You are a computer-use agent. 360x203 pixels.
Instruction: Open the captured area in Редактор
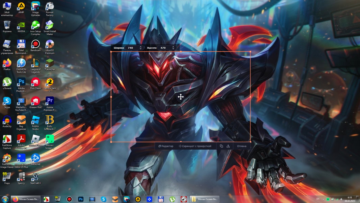pos(166,146)
